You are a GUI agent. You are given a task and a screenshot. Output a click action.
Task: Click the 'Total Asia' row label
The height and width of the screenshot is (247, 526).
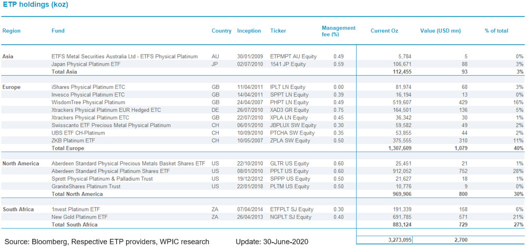tap(64, 71)
